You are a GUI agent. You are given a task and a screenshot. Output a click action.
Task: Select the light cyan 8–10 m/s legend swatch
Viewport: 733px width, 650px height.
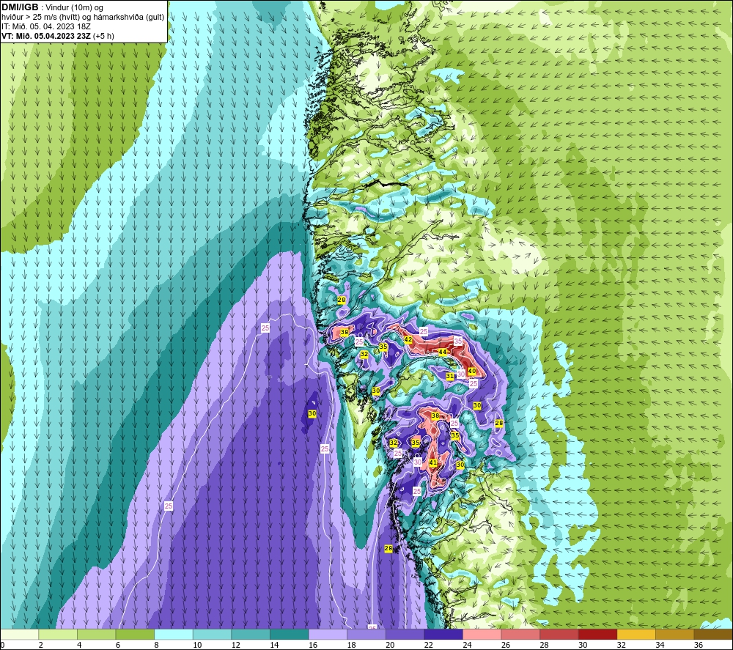[x=174, y=635]
